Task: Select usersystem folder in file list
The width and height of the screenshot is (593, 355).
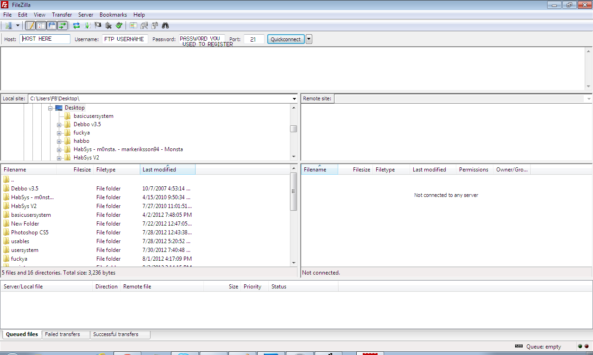Action: pos(25,250)
